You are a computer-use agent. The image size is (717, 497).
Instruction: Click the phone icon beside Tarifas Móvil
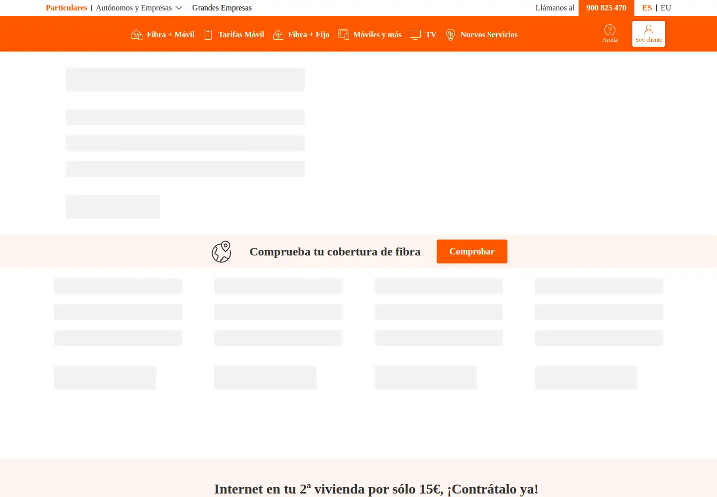coord(208,35)
